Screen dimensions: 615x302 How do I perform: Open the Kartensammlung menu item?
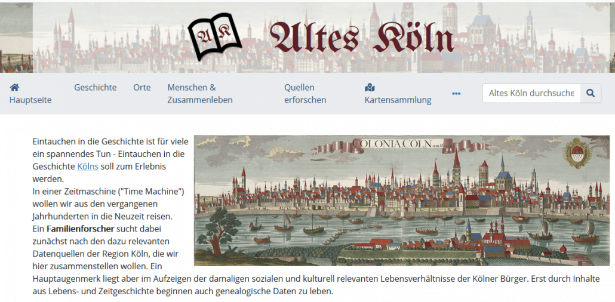click(x=398, y=100)
